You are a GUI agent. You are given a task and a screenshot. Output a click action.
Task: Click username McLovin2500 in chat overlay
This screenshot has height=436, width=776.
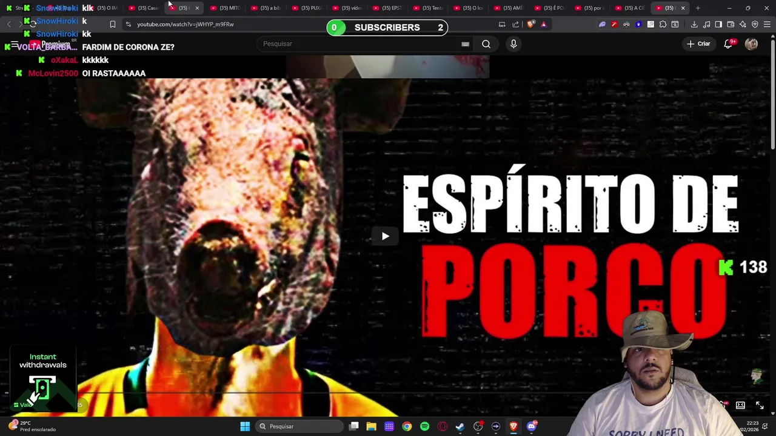click(x=53, y=73)
